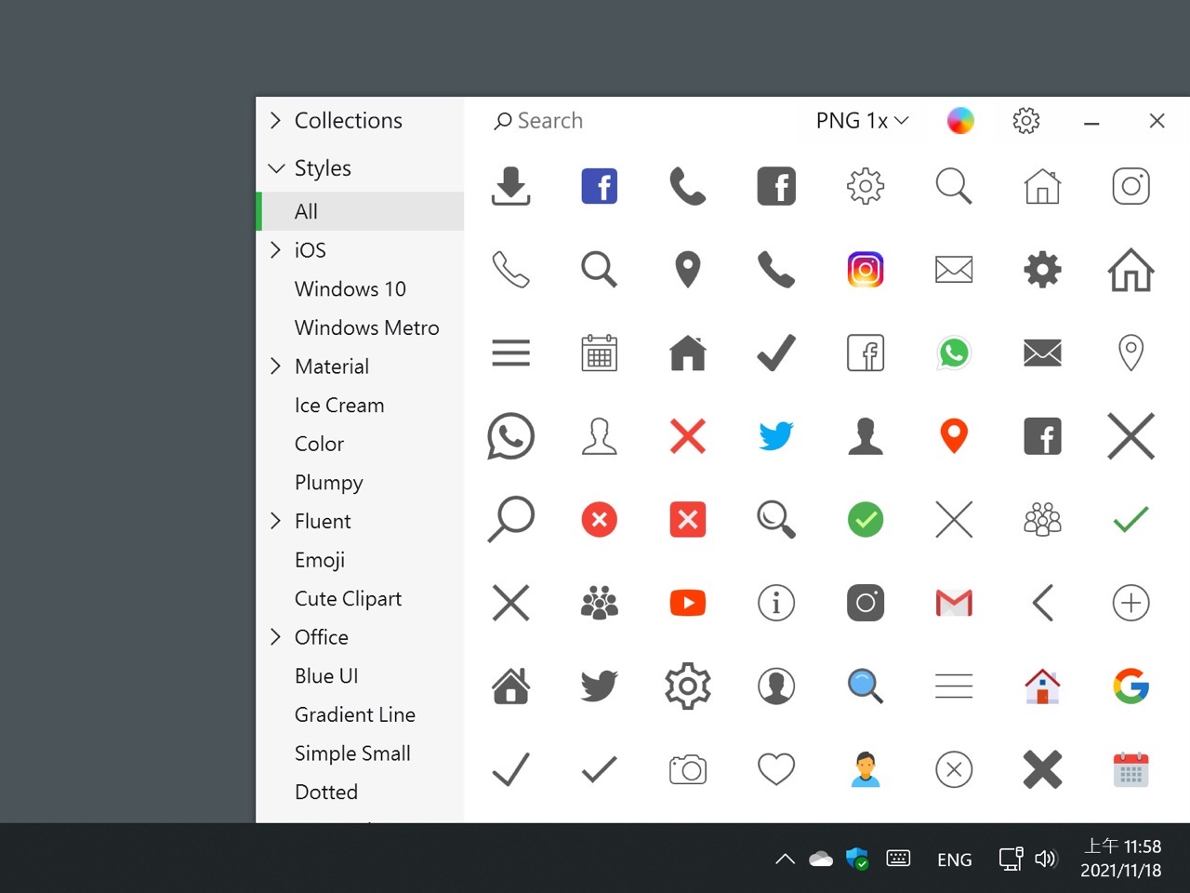The height and width of the screenshot is (893, 1190).
Task: Expand the iOS style group
Action: click(x=275, y=249)
